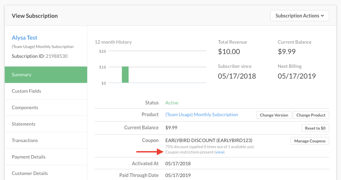Open Customer Details section
This screenshot has height=180, width=341.
coord(46,173)
